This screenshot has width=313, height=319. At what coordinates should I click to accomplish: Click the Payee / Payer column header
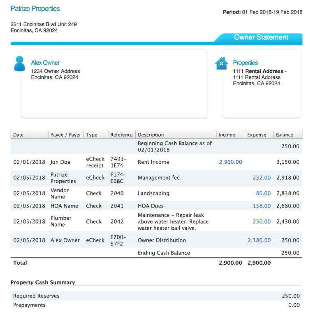point(66,135)
